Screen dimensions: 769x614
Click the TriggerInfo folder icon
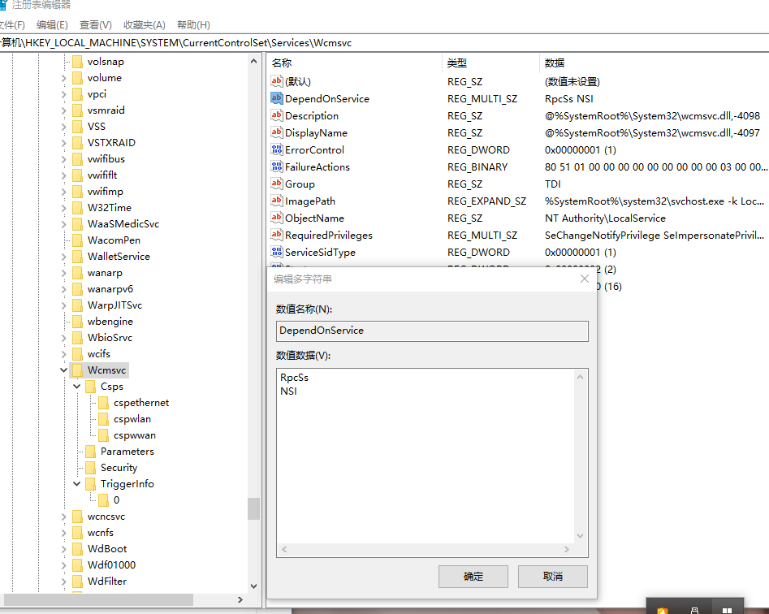[x=91, y=484]
